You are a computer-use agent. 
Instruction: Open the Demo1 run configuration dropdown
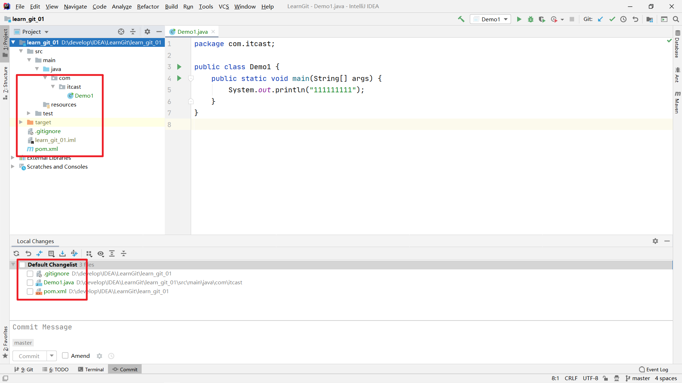[491, 19]
